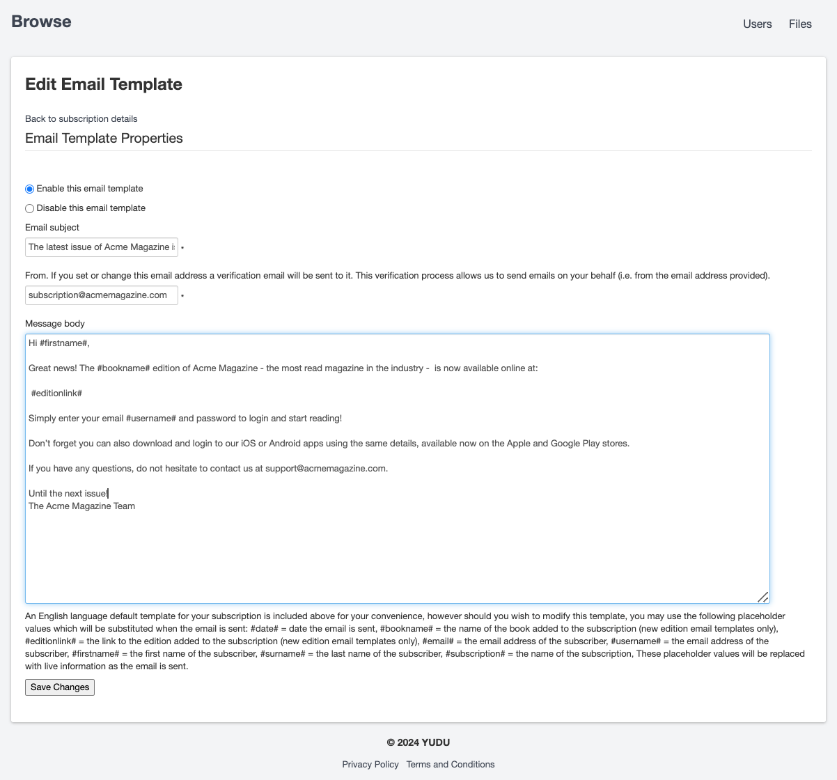Click the 'Hi #firstname#,' greeting line
This screenshot has height=780, width=837.
pos(59,343)
